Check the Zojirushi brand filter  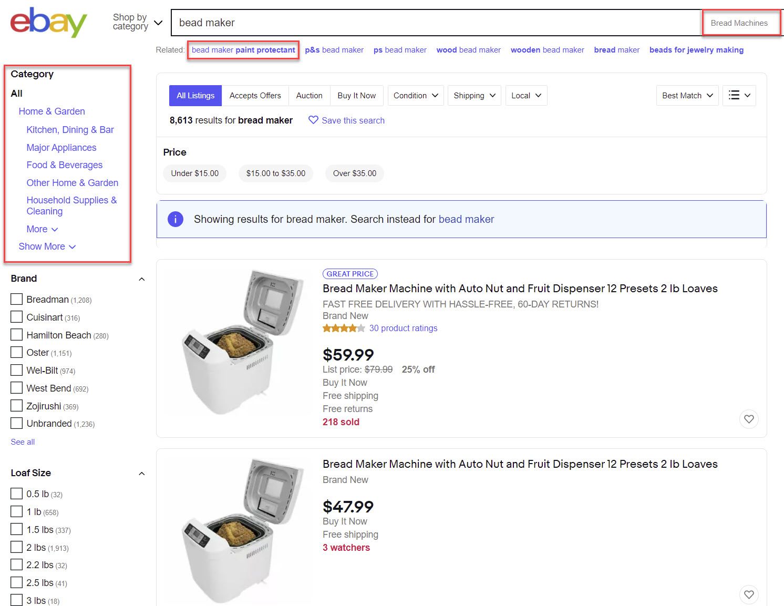click(17, 406)
